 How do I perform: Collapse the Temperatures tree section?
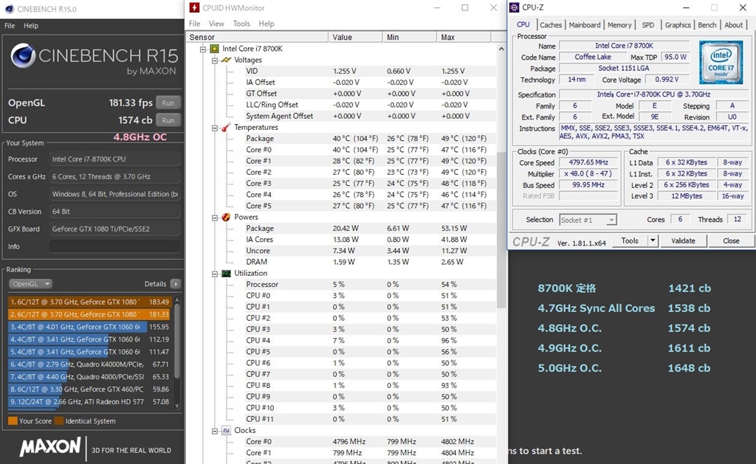tap(215, 128)
